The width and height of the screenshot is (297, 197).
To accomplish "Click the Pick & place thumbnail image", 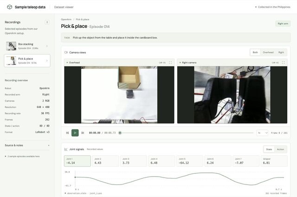I will pyautogui.click(x=11, y=61).
